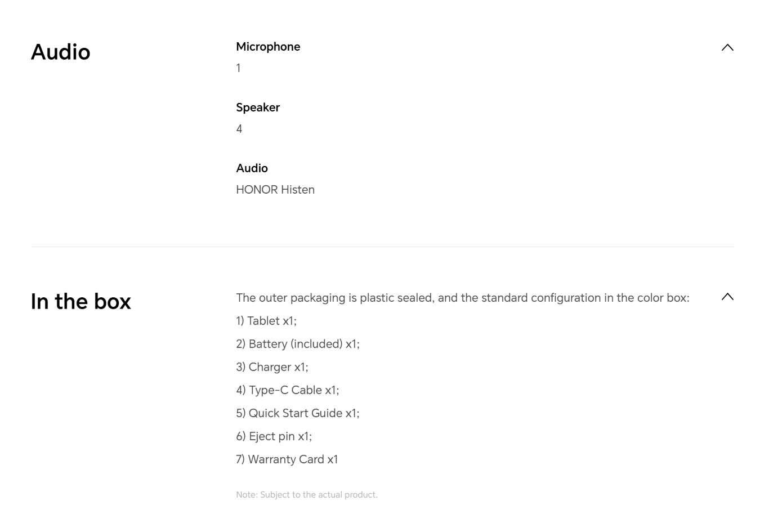The width and height of the screenshot is (760, 523).
Task: Click the microphone count value 1
Action: click(239, 68)
